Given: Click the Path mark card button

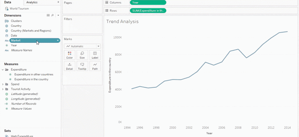Looking at the screenshot, I should (x=95, y=66).
